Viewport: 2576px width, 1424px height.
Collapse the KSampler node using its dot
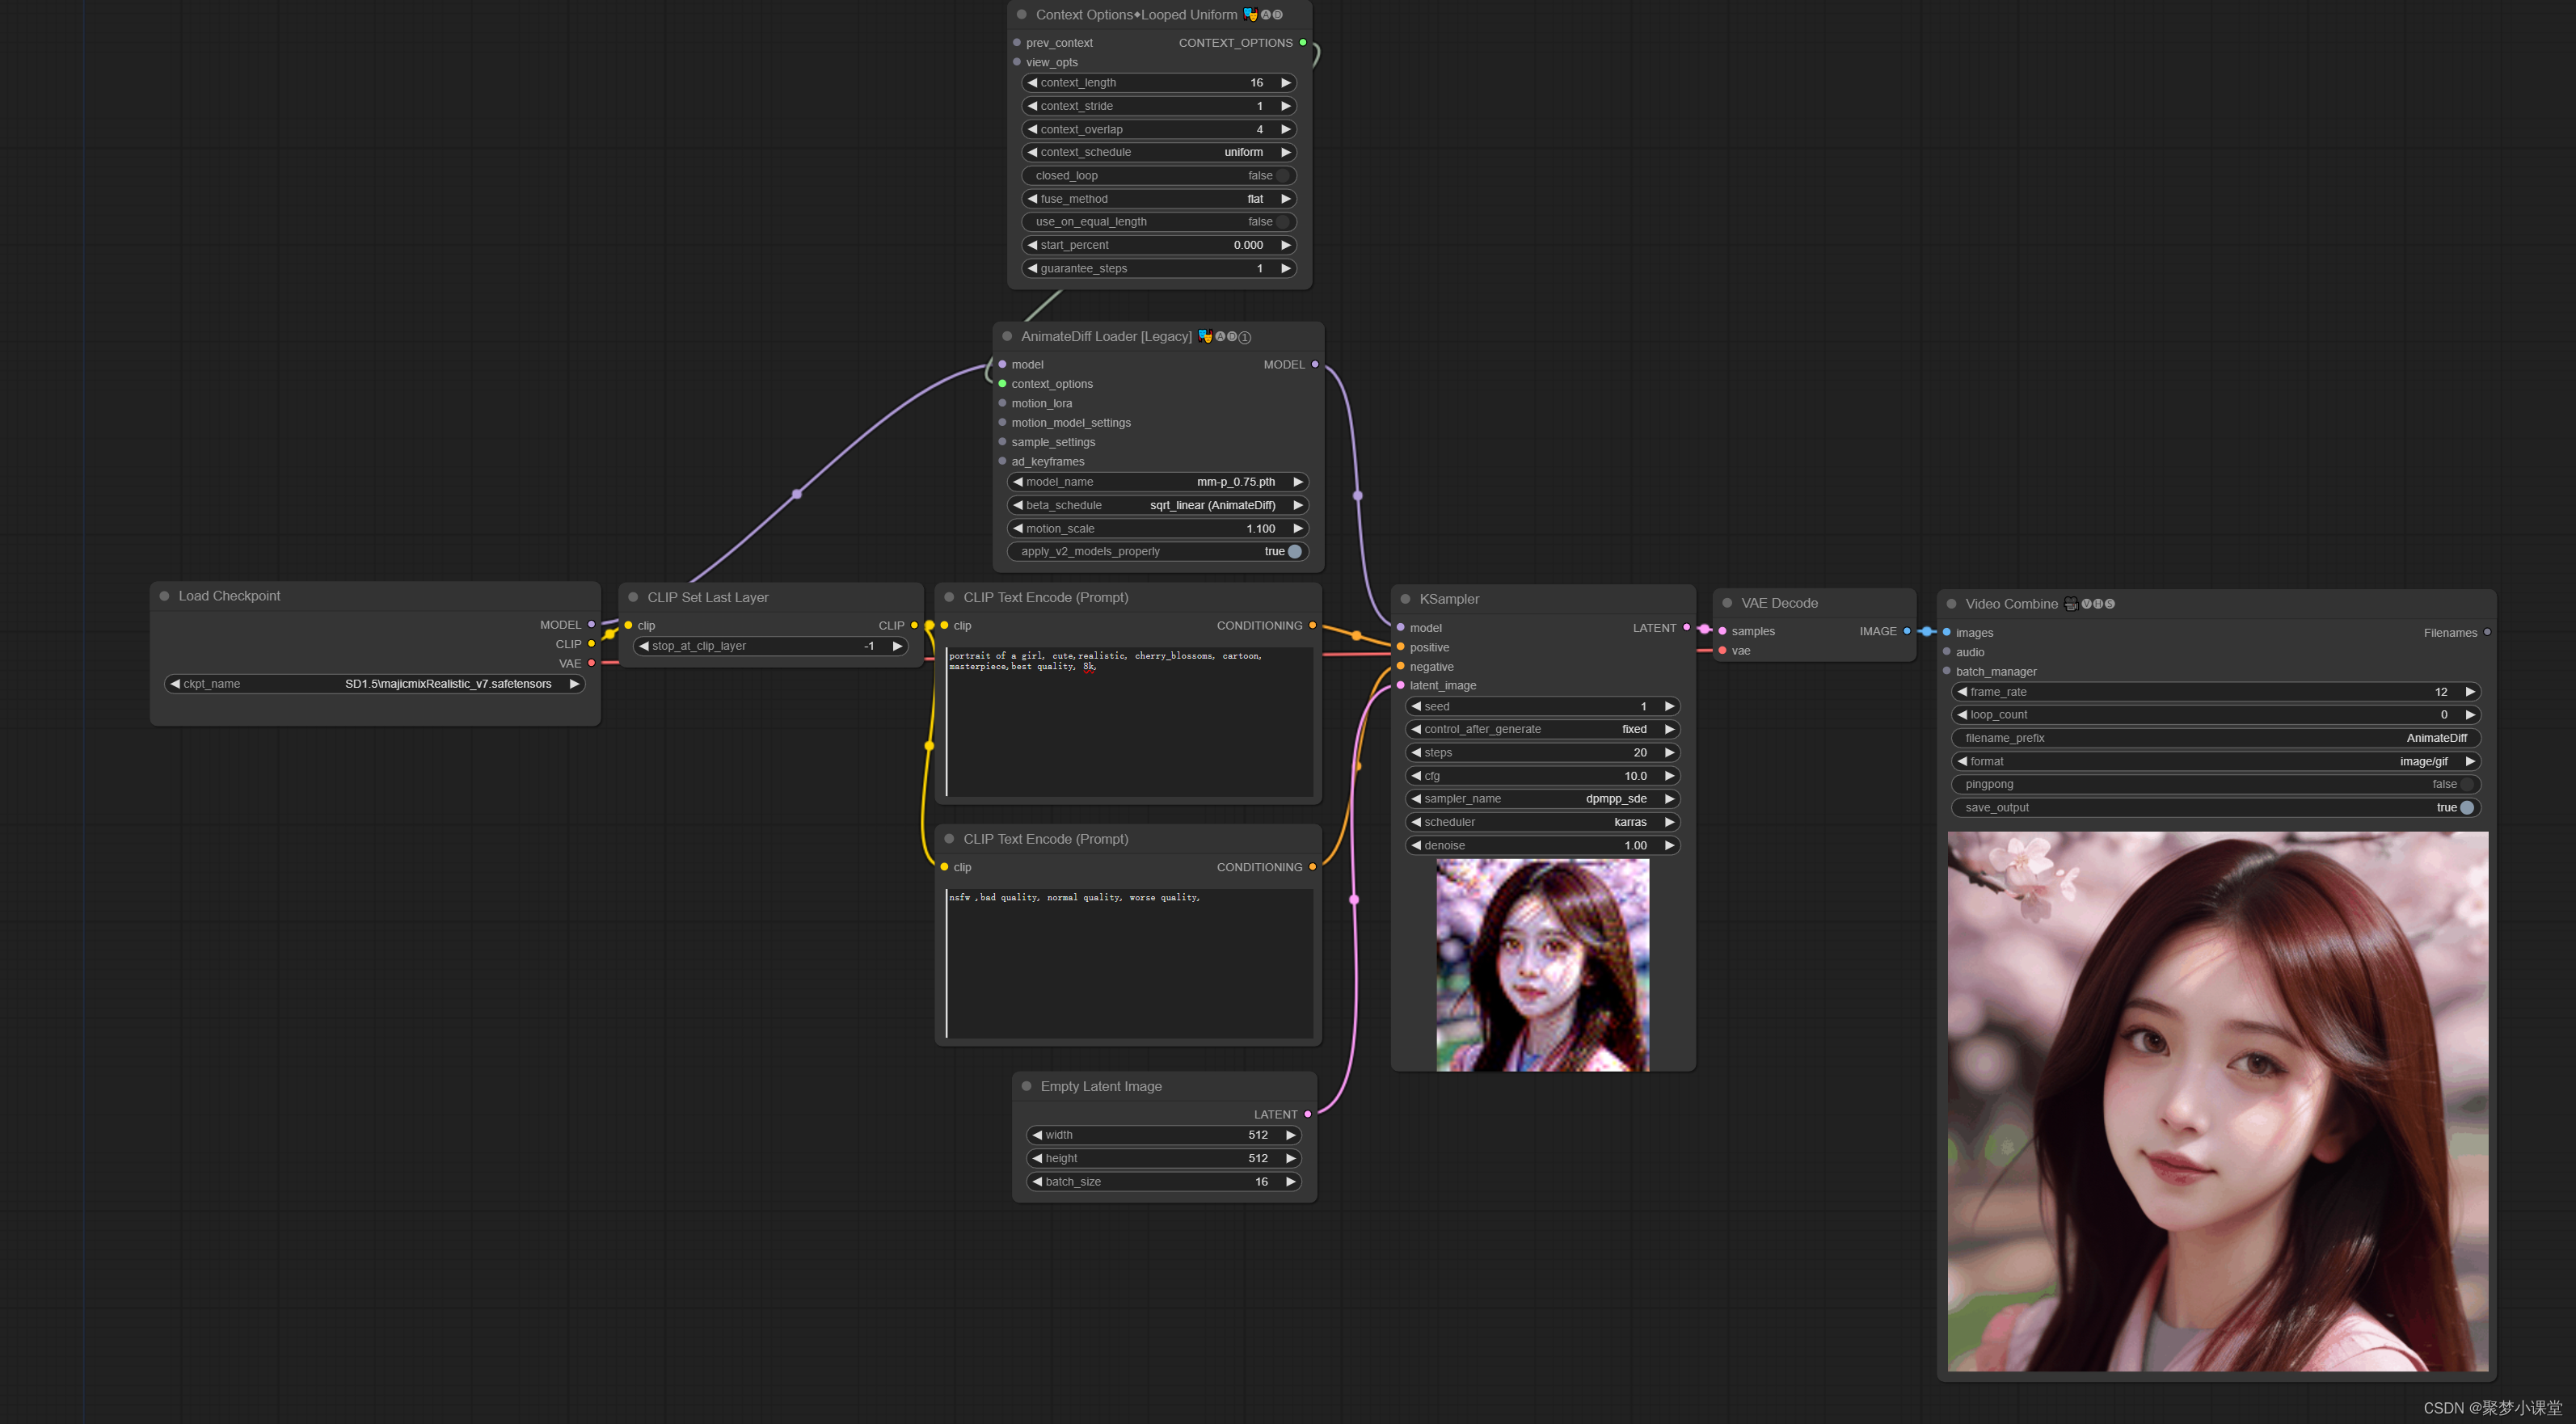(1405, 599)
